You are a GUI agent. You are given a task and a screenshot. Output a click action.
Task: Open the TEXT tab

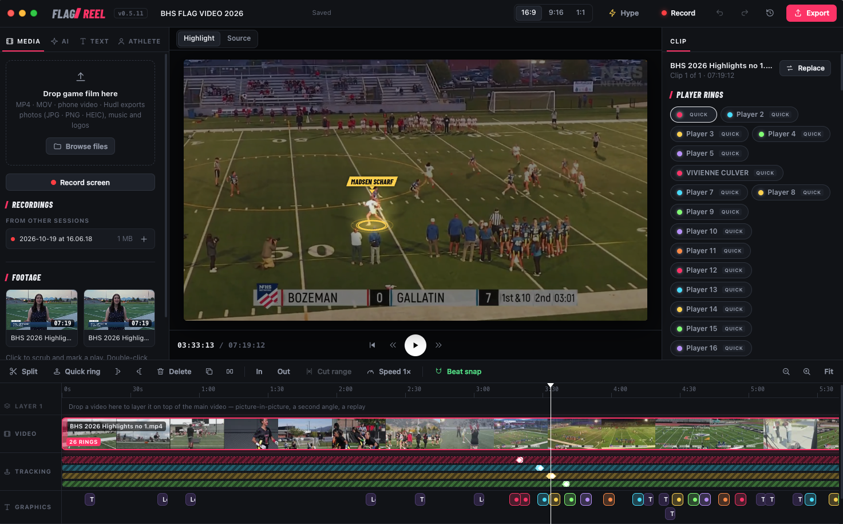pyautogui.click(x=94, y=41)
